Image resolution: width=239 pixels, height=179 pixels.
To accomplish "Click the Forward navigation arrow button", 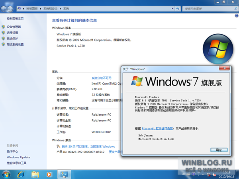I will (10, 9).
